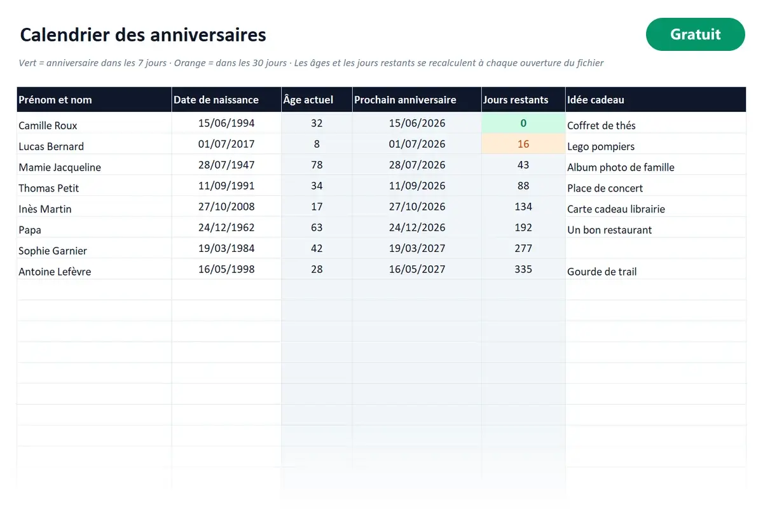
Task: Select the Âge actuel column header
Action: coord(317,100)
